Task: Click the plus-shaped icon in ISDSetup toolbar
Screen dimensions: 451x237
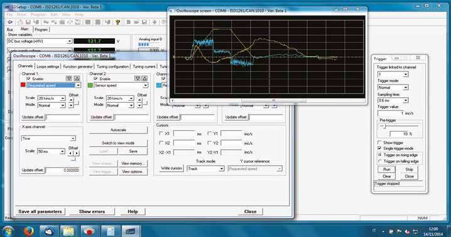Action: [155, 22]
